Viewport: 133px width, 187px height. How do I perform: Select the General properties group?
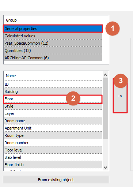pyautogui.click(x=53, y=29)
